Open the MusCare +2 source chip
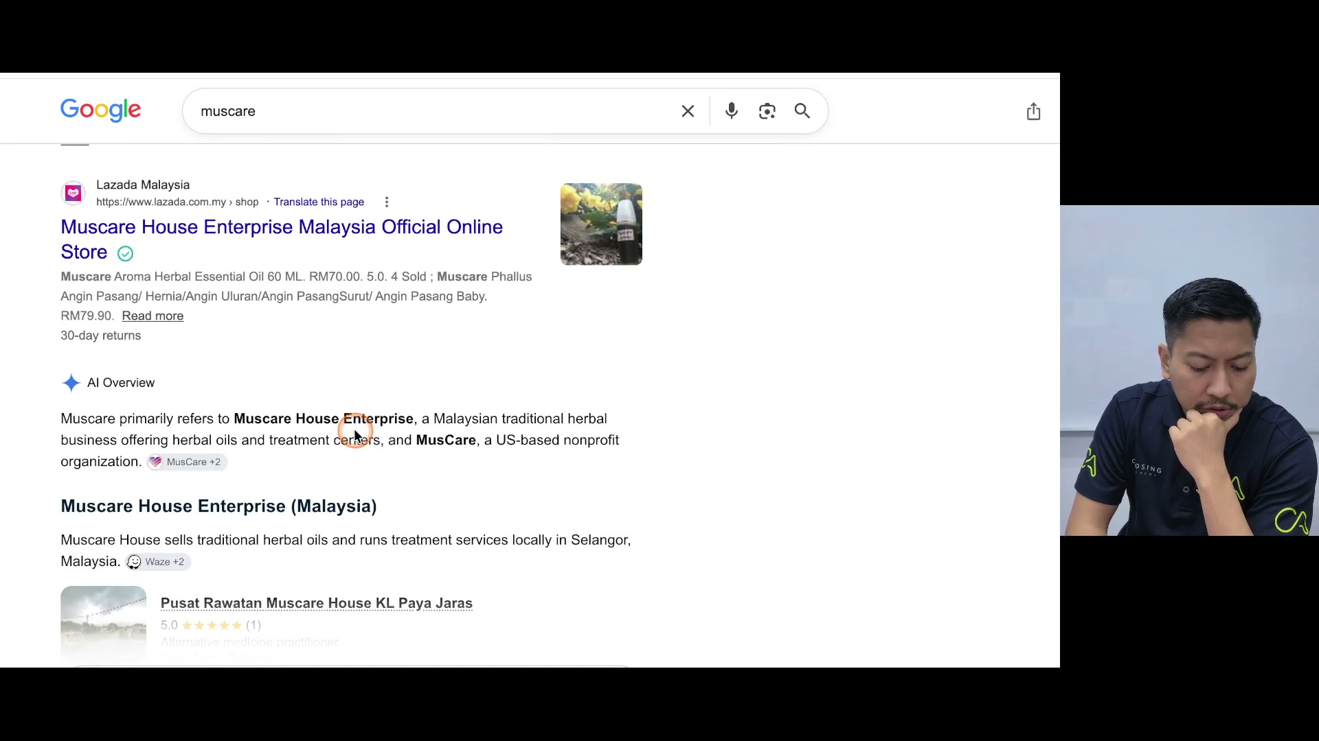Image resolution: width=1319 pixels, height=741 pixels. [187, 462]
